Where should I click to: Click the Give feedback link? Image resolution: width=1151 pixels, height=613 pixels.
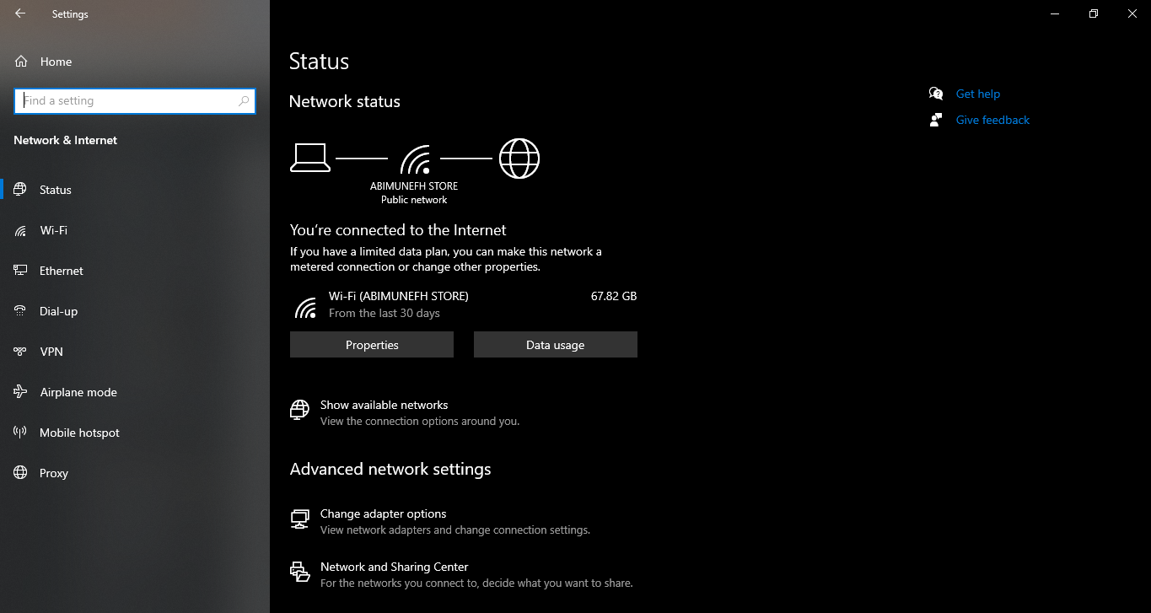coord(992,120)
